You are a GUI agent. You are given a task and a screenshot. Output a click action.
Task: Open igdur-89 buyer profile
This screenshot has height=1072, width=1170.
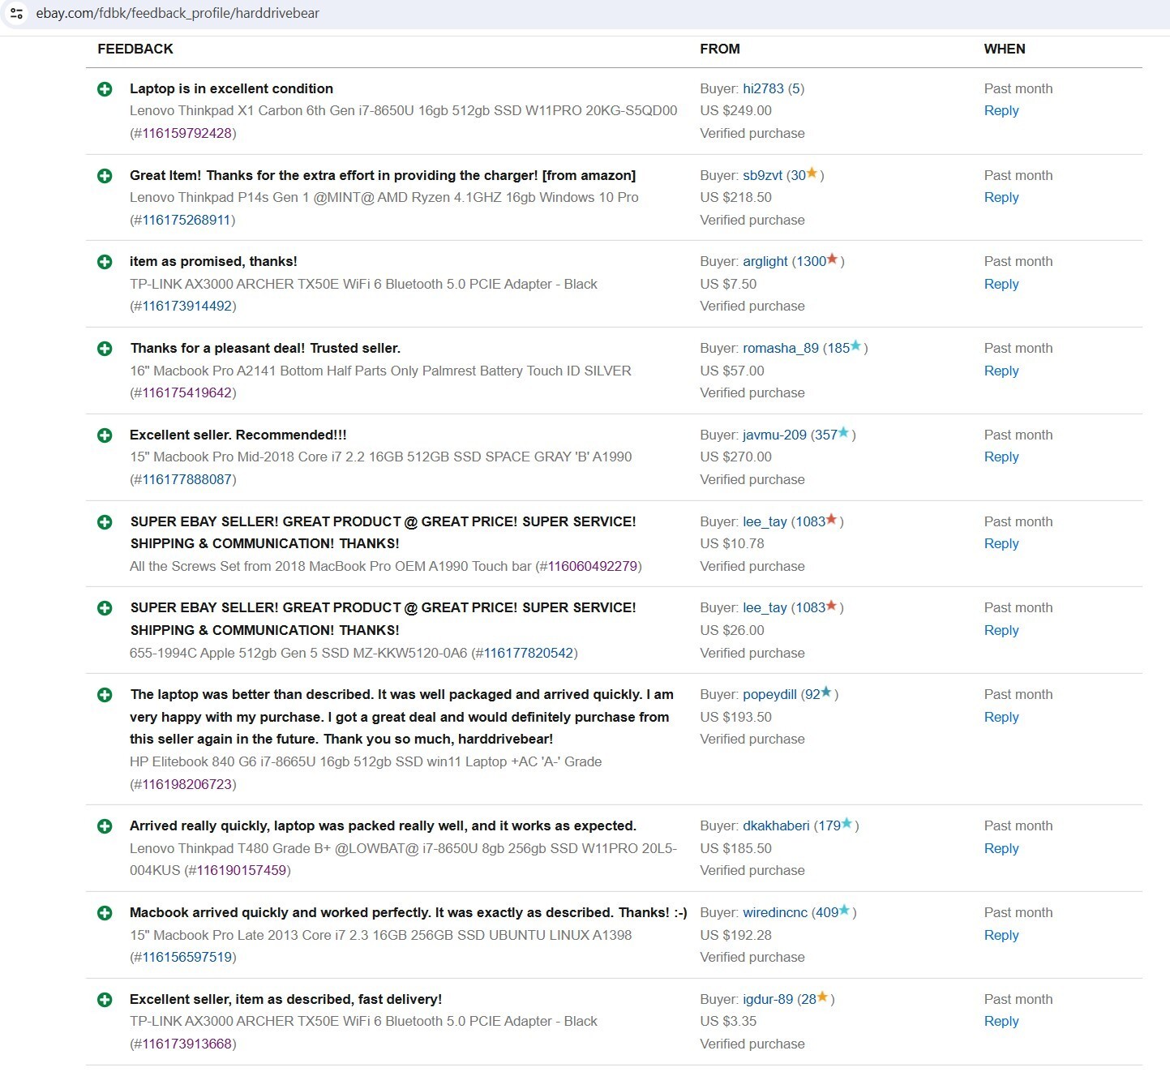click(x=768, y=999)
